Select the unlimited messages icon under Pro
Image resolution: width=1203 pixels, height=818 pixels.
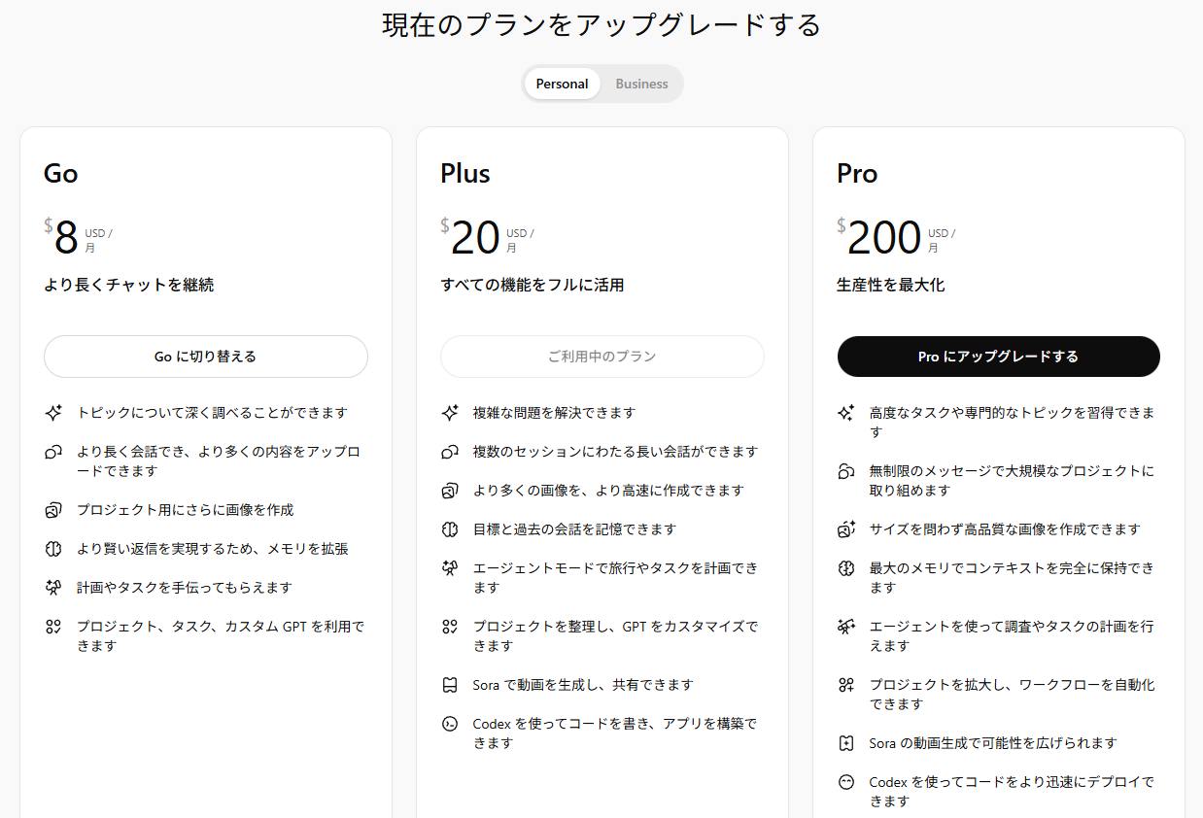pos(846,470)
